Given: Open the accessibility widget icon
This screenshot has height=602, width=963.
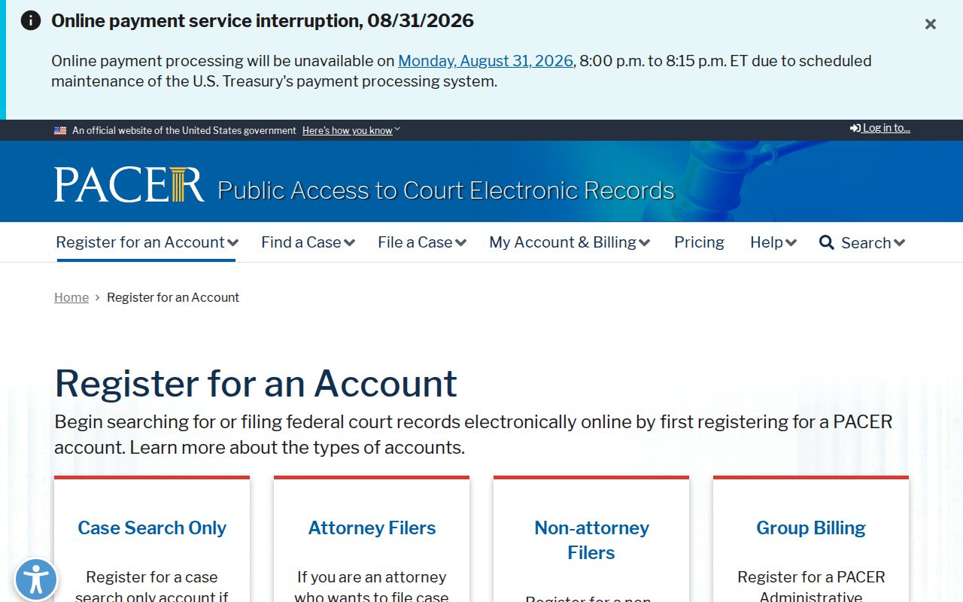Looking at the screenshot, I should pos(35,579).
